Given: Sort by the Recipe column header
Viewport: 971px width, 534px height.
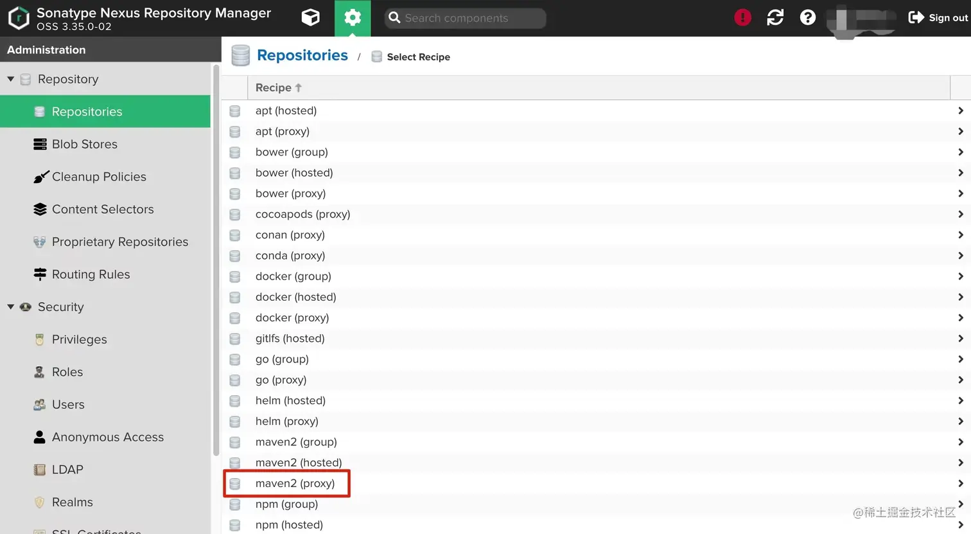Looking at the screenshot, I should pos(599,87).
